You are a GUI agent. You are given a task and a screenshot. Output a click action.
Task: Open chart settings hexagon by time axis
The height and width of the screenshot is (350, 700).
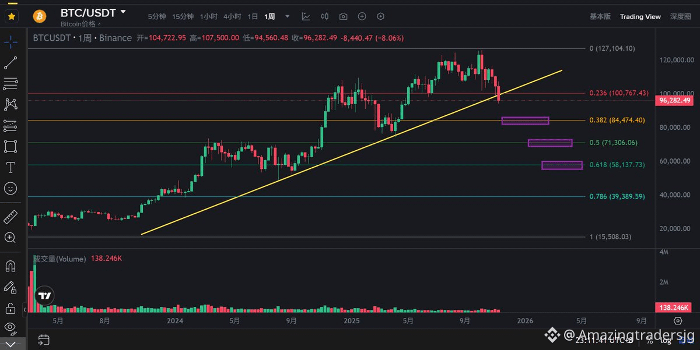[678, 321]
